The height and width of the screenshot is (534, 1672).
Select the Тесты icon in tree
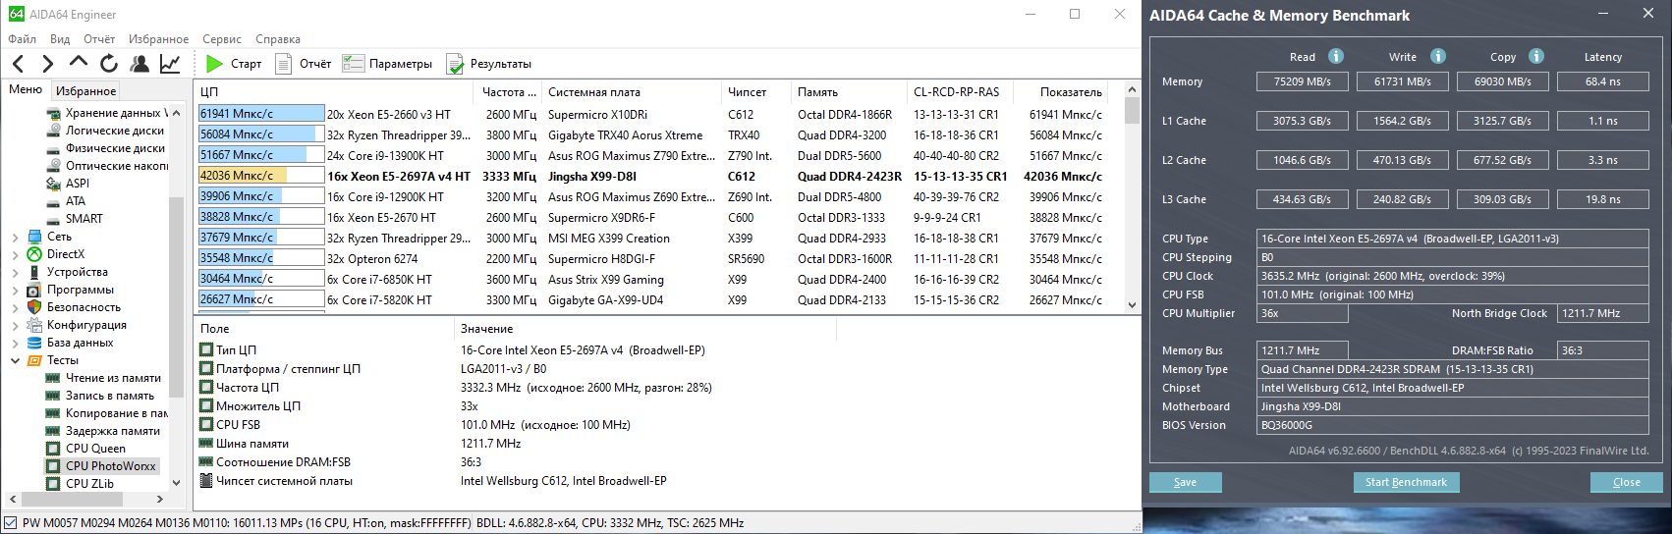34,360
